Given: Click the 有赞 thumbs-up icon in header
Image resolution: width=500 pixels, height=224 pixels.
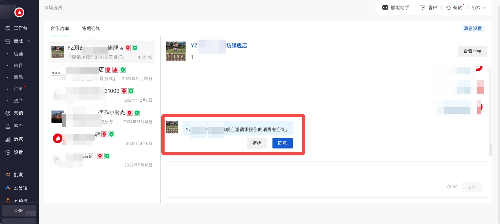Looking at the screenshot, I should (448, 8).
